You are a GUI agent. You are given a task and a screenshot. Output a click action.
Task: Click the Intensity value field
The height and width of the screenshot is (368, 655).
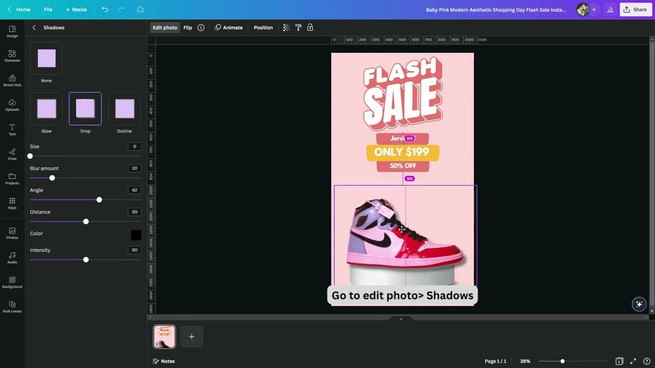[x=135, y=250]
